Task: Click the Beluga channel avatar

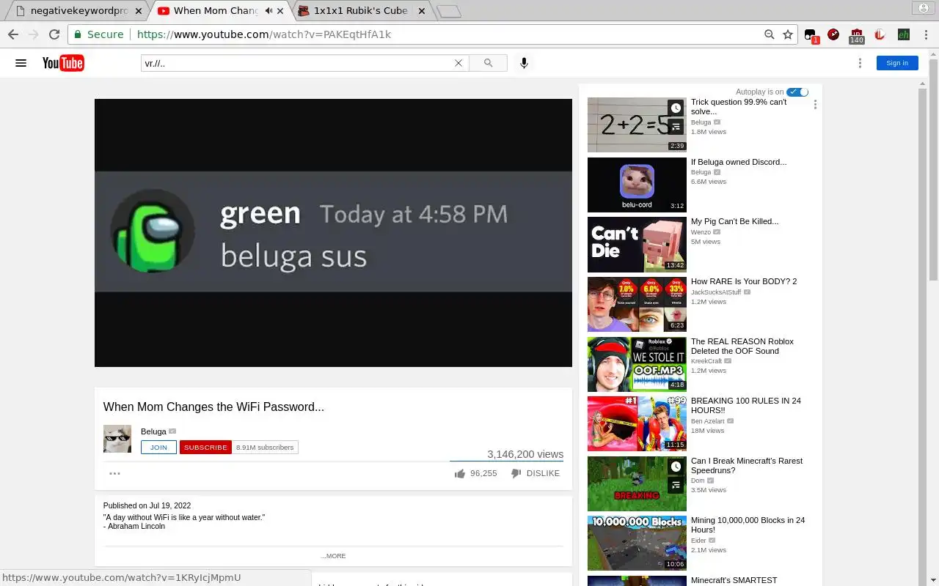Action: (117, 439)
